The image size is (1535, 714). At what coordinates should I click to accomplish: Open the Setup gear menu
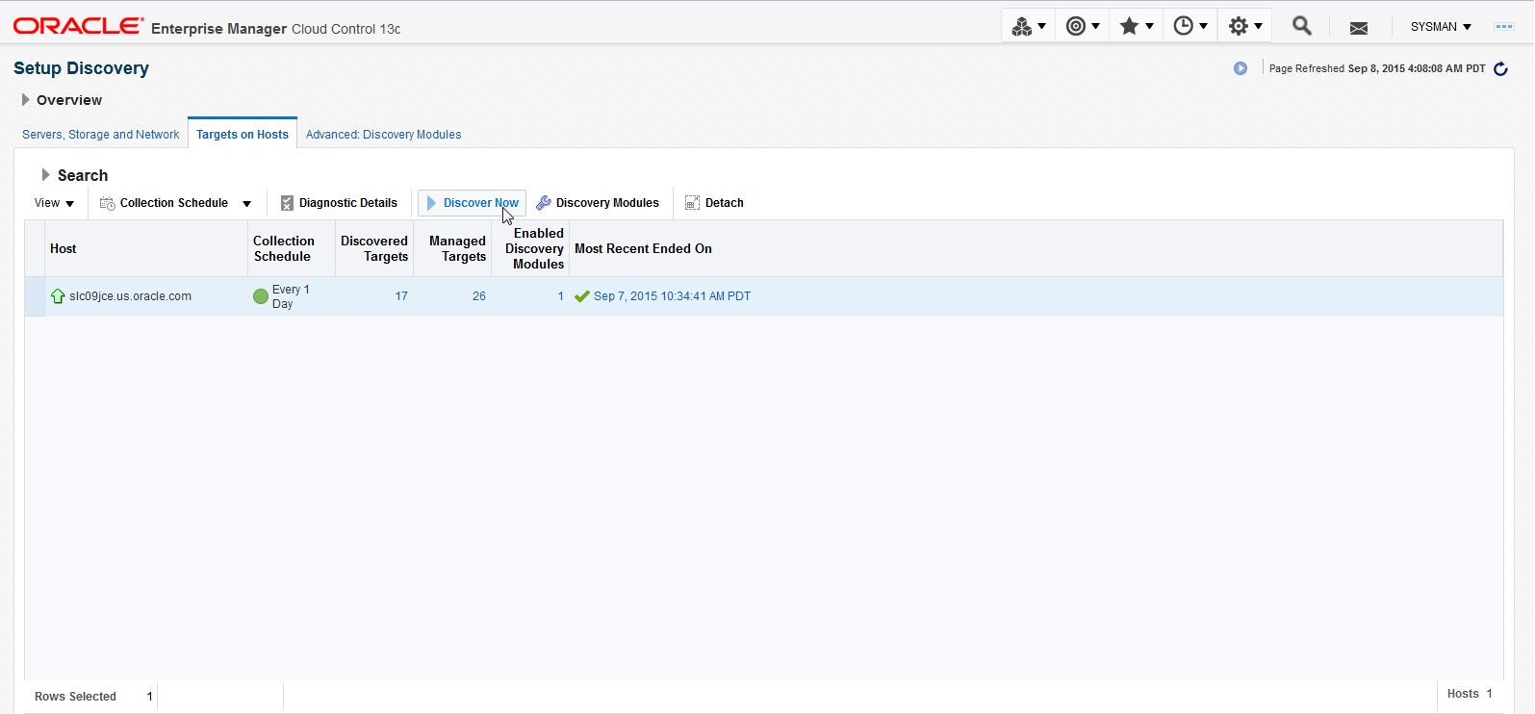pyautogui.click(x=1244, y=27)
